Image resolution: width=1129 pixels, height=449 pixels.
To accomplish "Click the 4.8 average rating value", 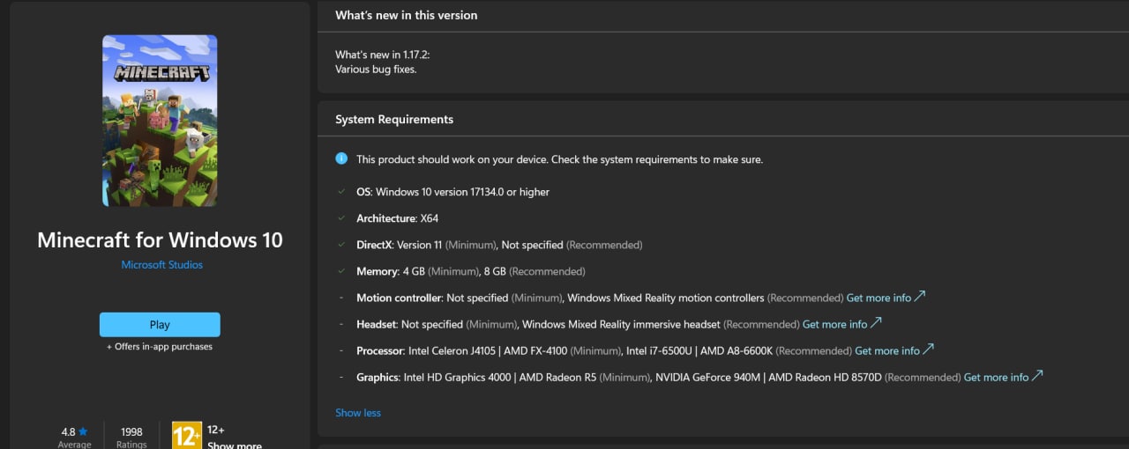I will (x=68, y=431).
